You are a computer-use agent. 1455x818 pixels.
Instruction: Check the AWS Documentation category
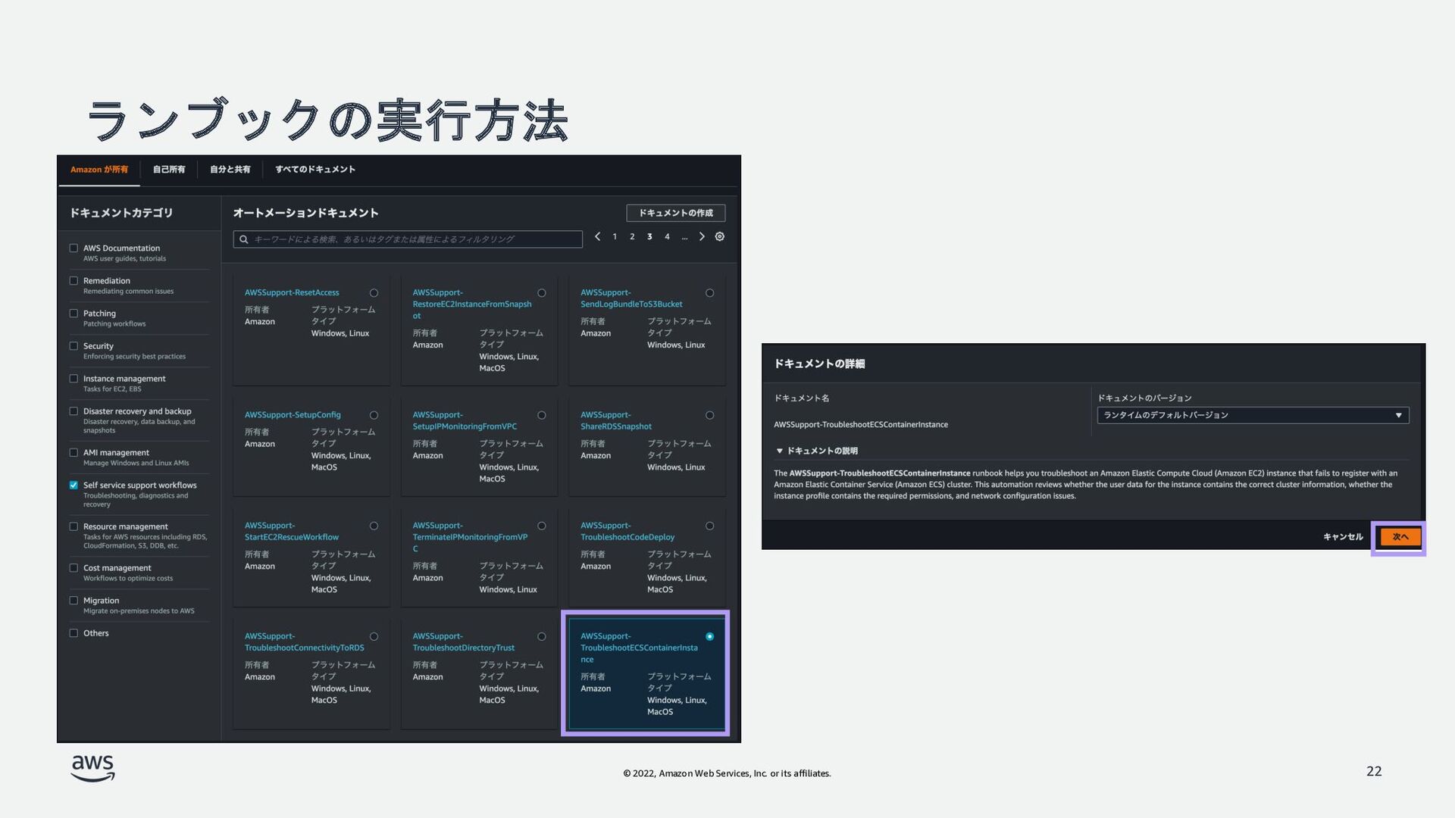74,248
